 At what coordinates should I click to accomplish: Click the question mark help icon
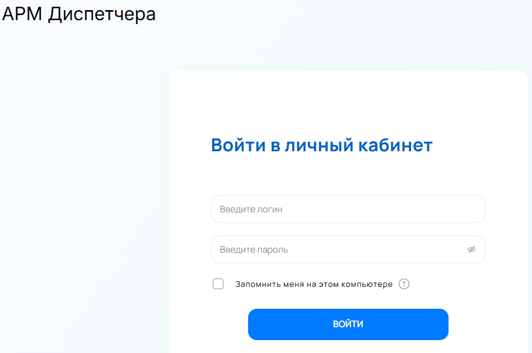point(404,284)
